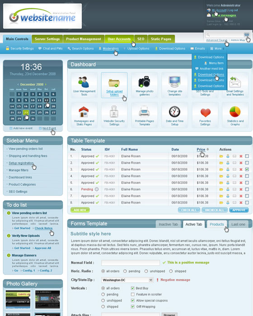Open Email Settings and Templates icon
Viewport: 253px width, 316px height.
point(235,85)
